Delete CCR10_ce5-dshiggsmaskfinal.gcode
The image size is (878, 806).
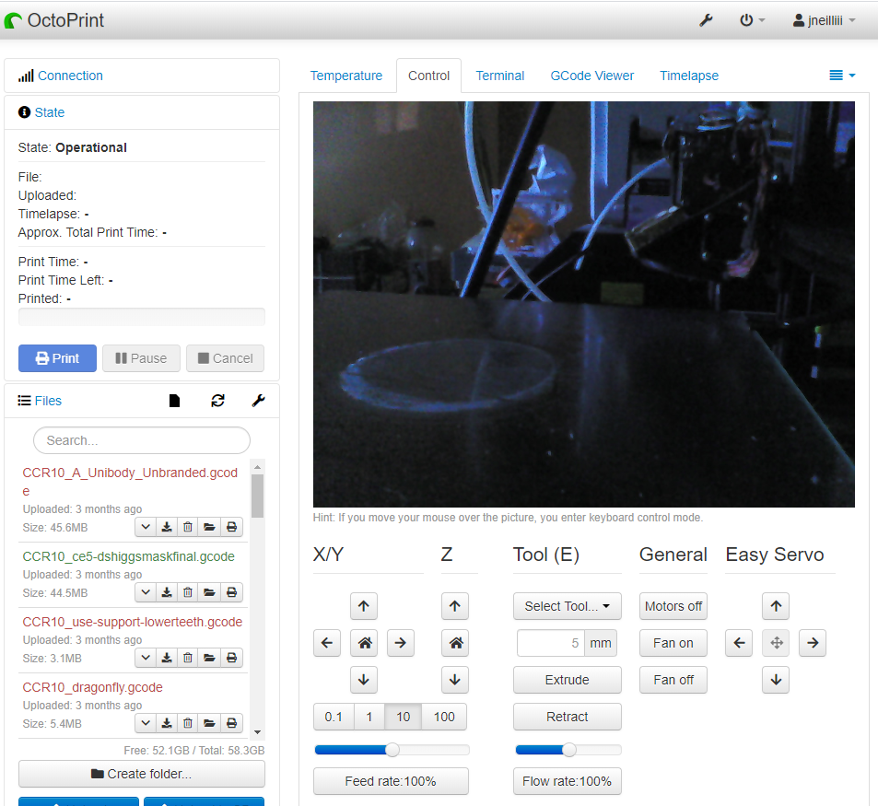point(188,592)
